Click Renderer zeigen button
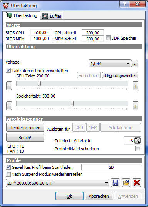 pyautogui.click(x=25, y=128)
